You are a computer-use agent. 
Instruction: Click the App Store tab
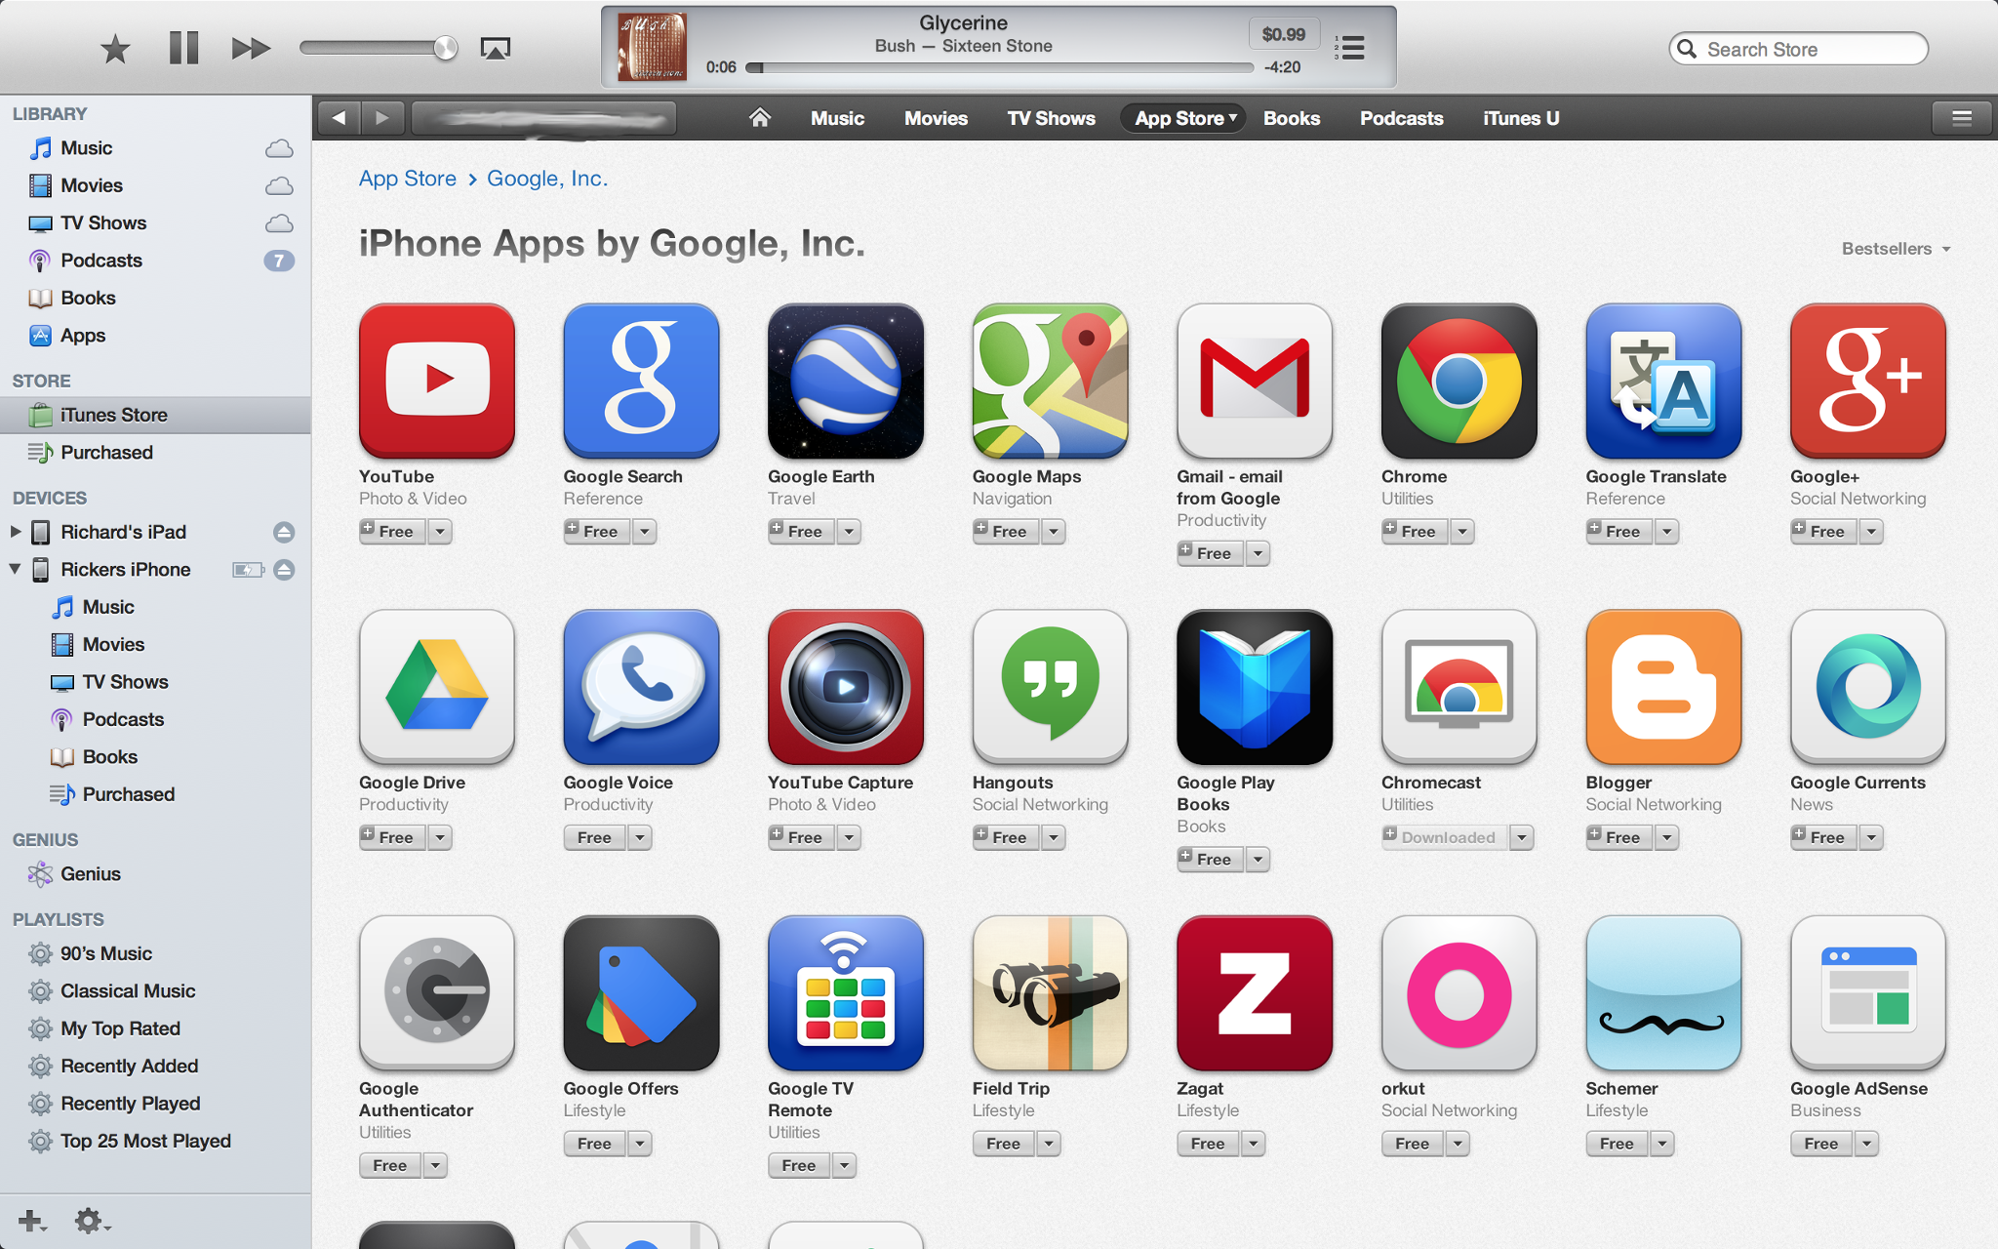(x=1179, y=118)
